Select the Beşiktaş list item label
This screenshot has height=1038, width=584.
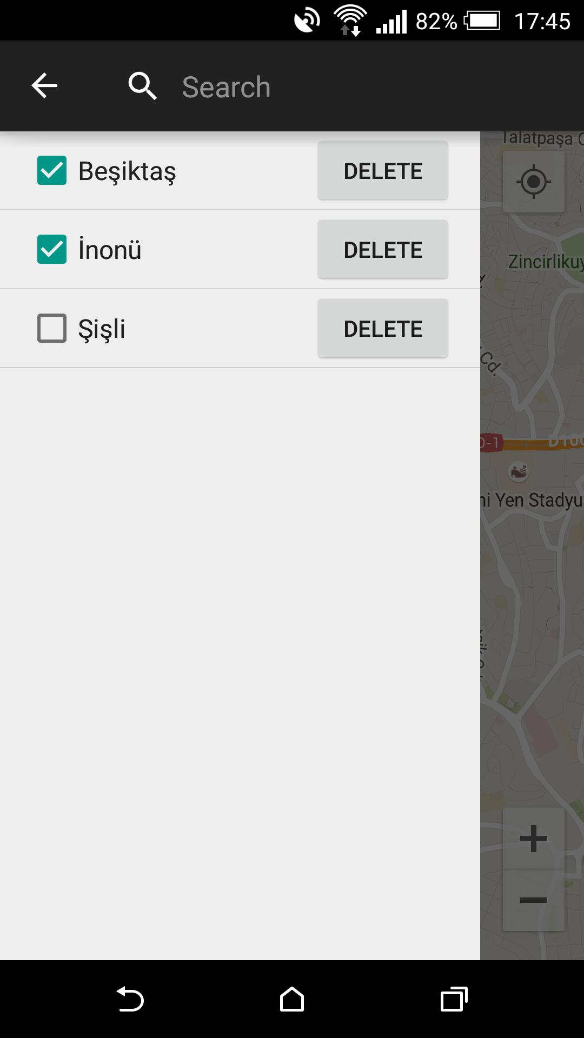pyautogui.click(x=128, y=171)
